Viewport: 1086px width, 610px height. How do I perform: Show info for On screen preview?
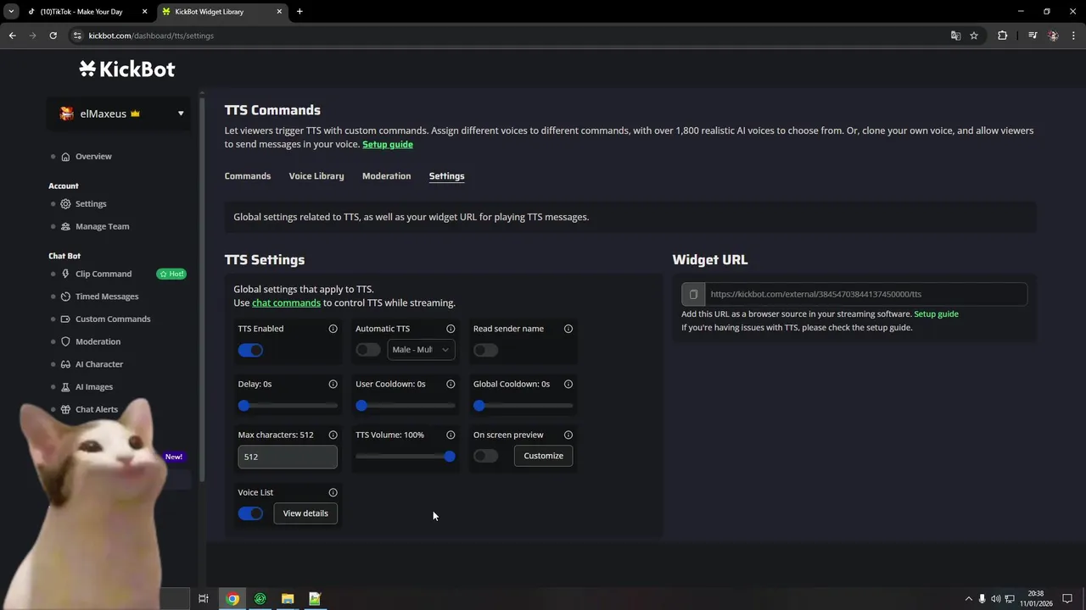tap(568, 435)
